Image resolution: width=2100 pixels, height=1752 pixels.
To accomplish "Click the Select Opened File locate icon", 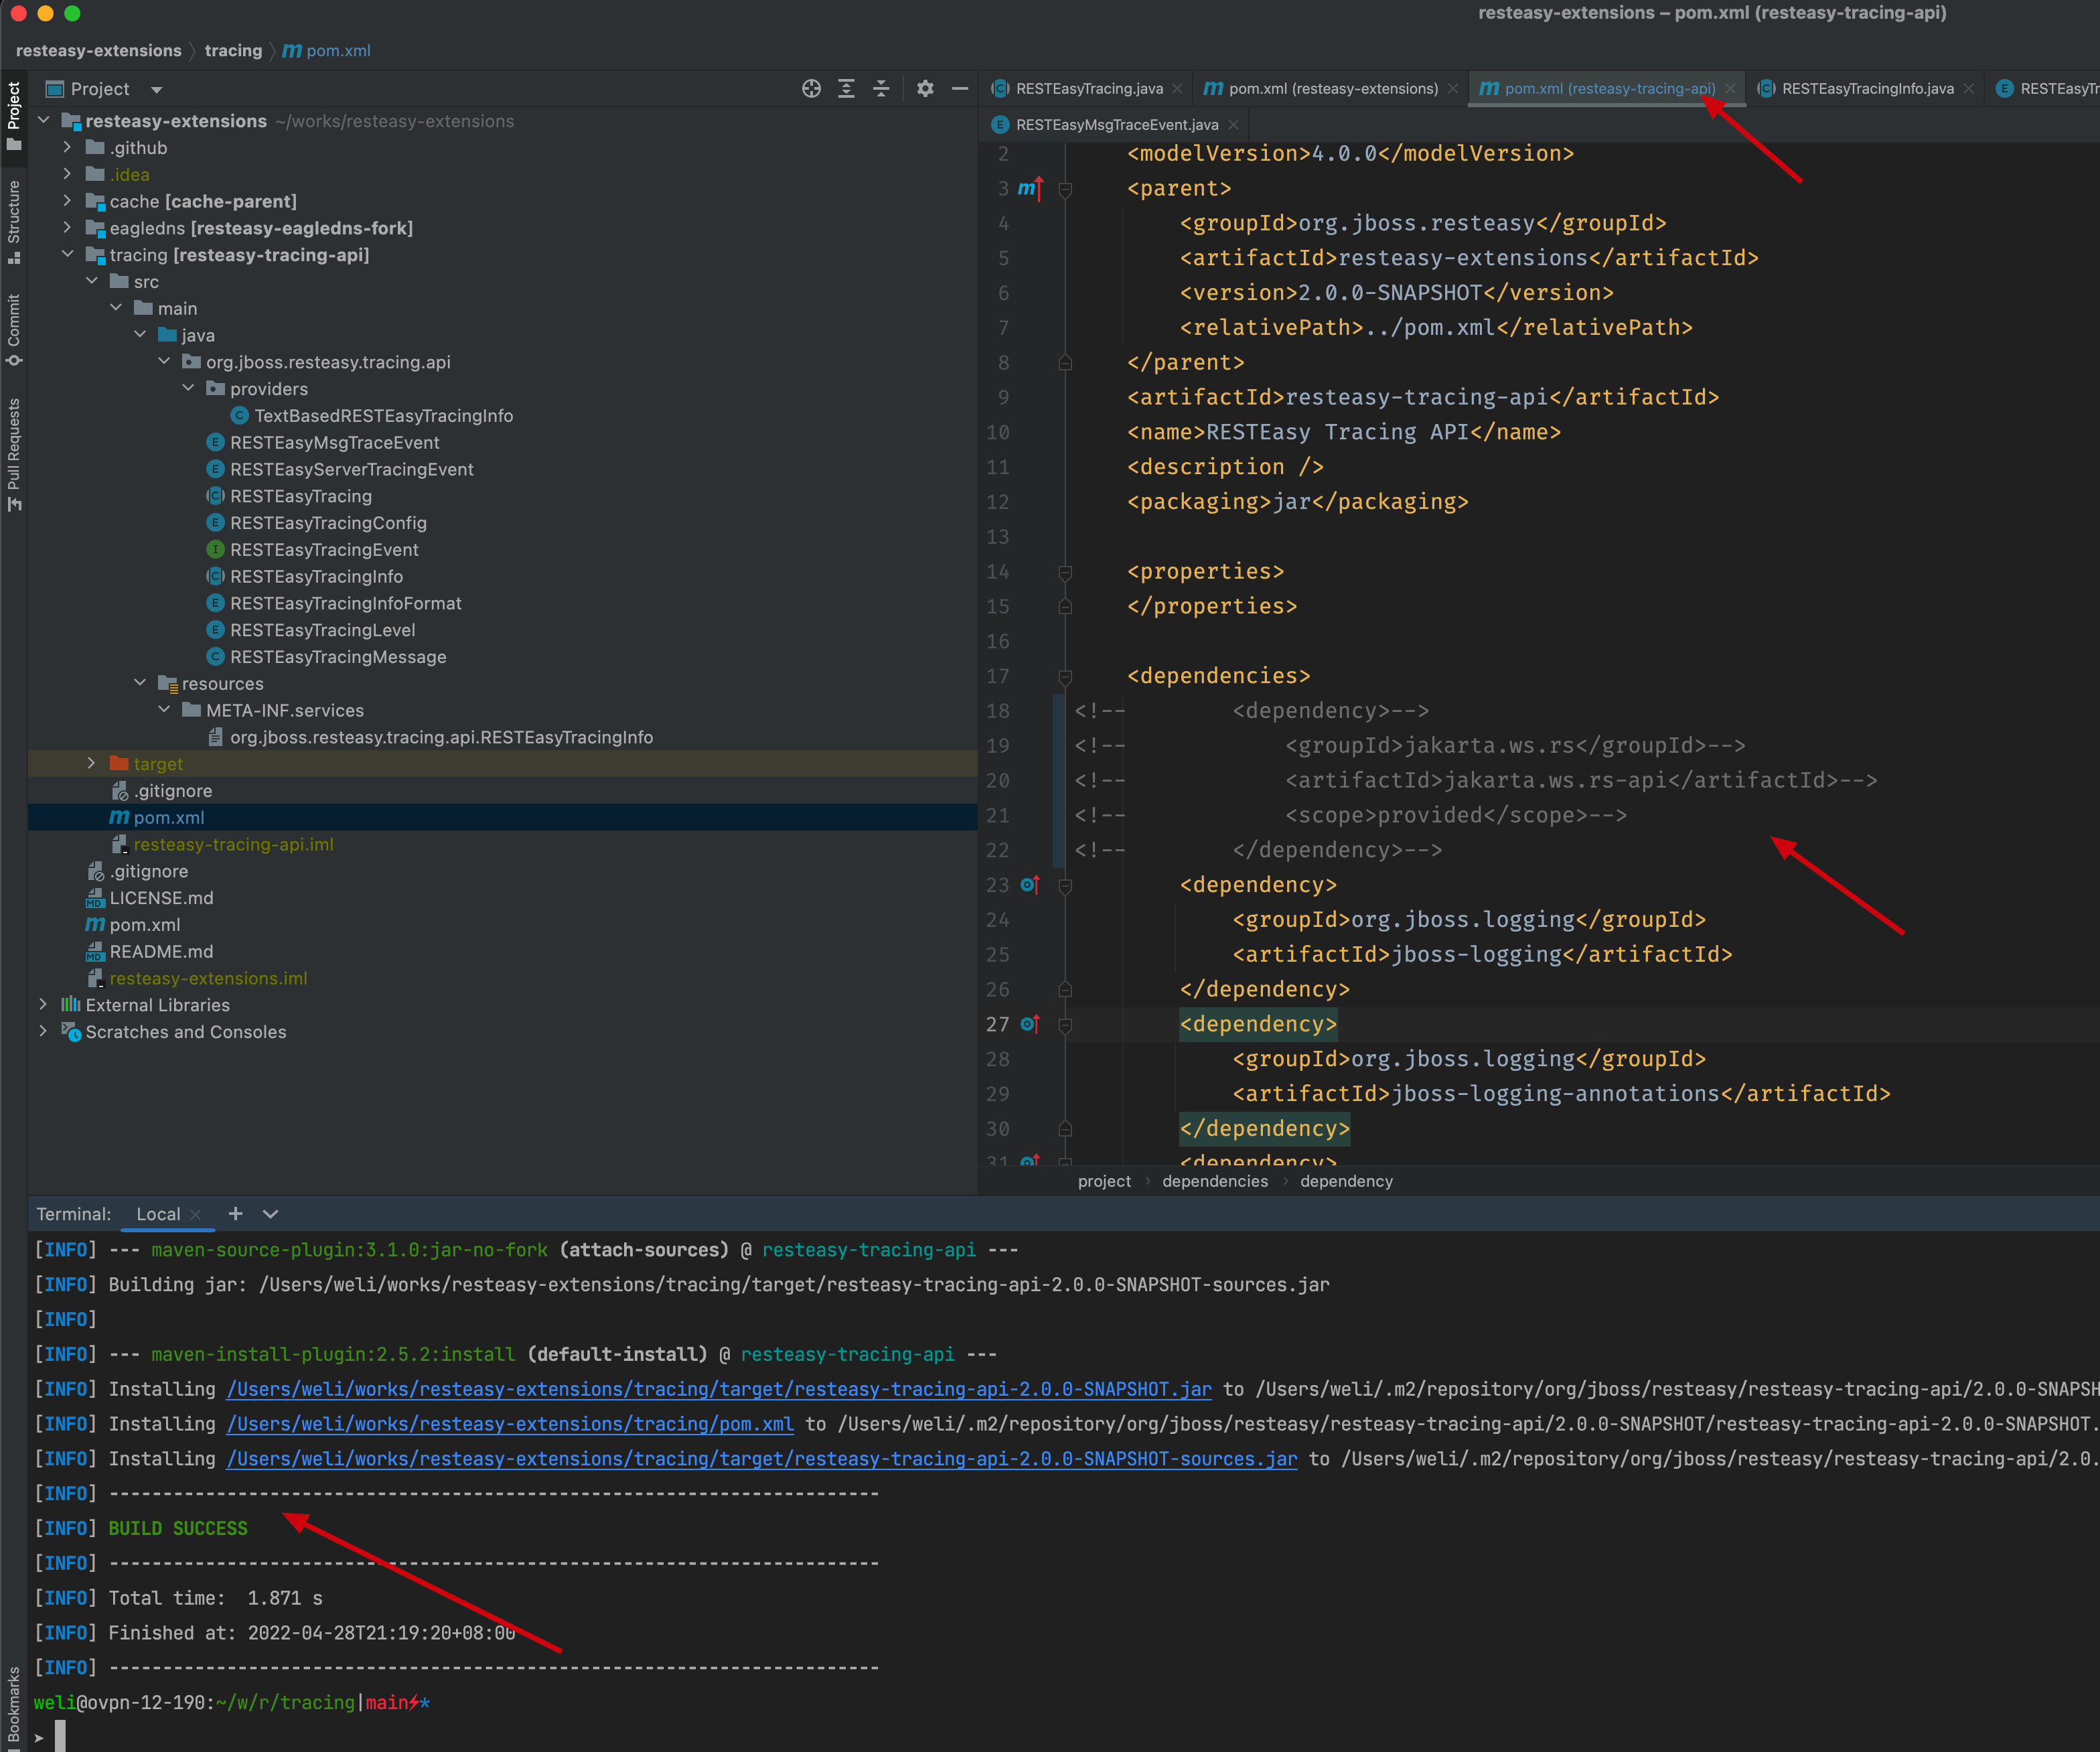I will tap(811, 89).
